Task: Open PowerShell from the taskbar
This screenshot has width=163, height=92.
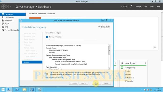Action: tap(17, 90)
